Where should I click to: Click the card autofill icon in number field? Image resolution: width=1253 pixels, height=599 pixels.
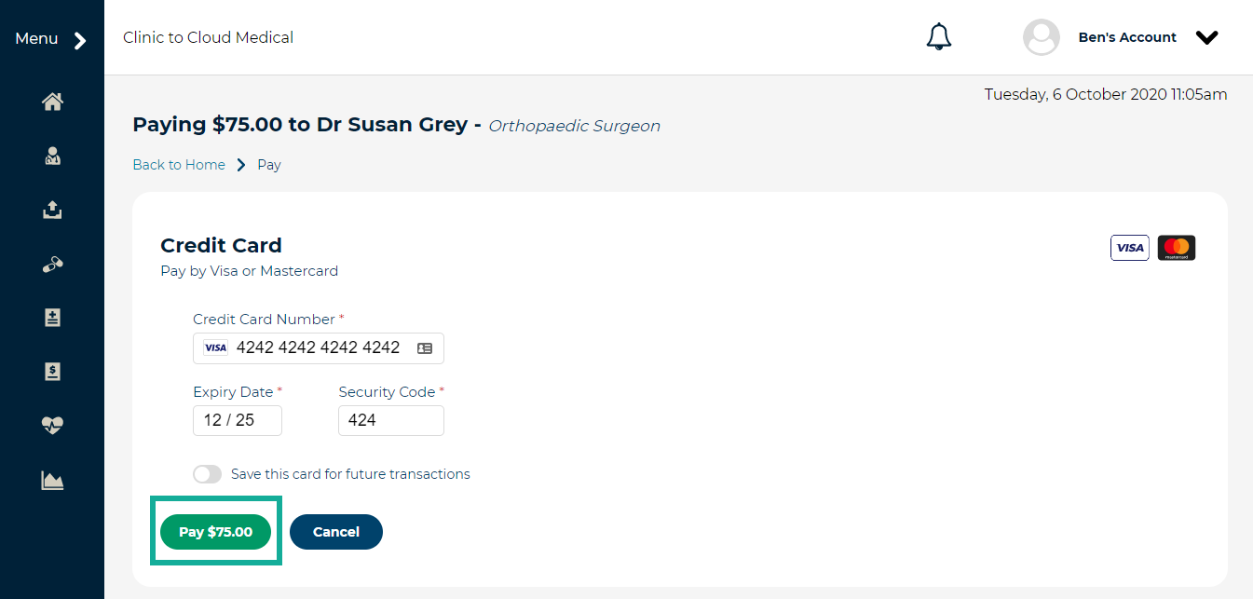click(425, 348)
